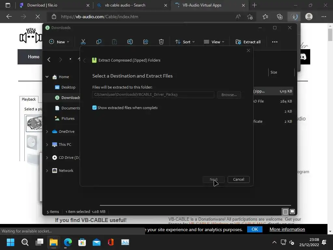Click Home in the VB-Audio site menu

point(33,57)
